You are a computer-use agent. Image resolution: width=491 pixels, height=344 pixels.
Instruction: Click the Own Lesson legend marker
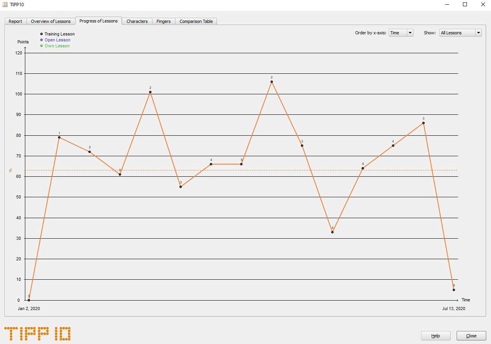point(42,46)
